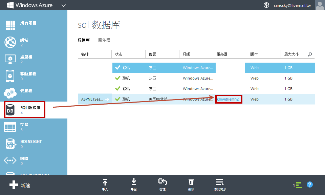Click 联机 status in the ASPNETSes row
Viewport: 325px width, 195px height.
(x=126, y=99)
